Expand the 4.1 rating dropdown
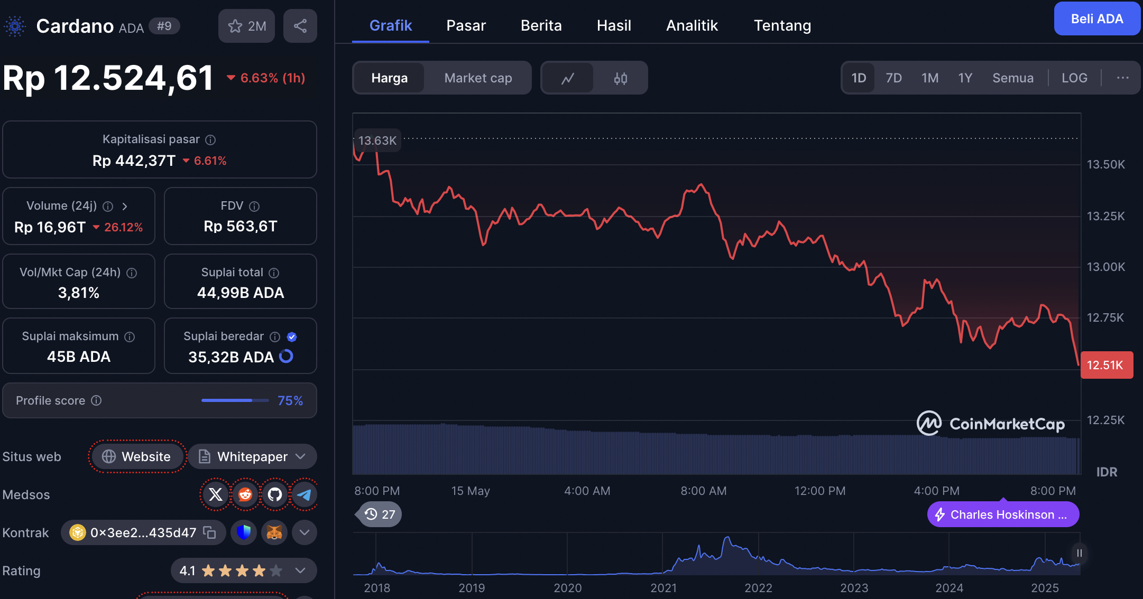Screen dimensions: 1143x599 [300, 570]
